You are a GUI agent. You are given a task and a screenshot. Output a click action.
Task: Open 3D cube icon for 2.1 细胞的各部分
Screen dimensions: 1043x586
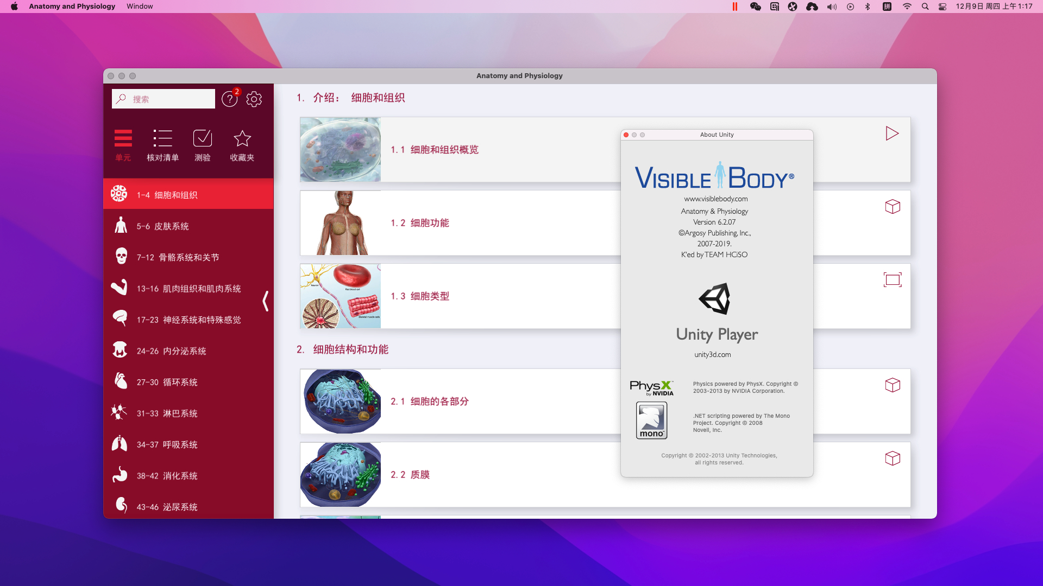[893, 385]
